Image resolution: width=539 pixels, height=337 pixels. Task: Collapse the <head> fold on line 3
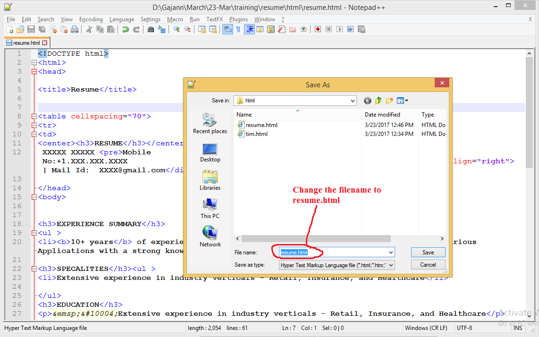pyautogui.click(x=34, y=72)
